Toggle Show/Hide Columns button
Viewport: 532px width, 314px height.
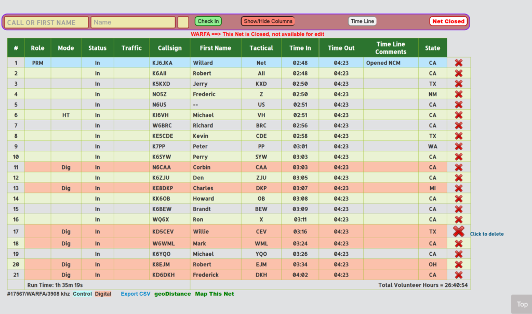point(268,21)
